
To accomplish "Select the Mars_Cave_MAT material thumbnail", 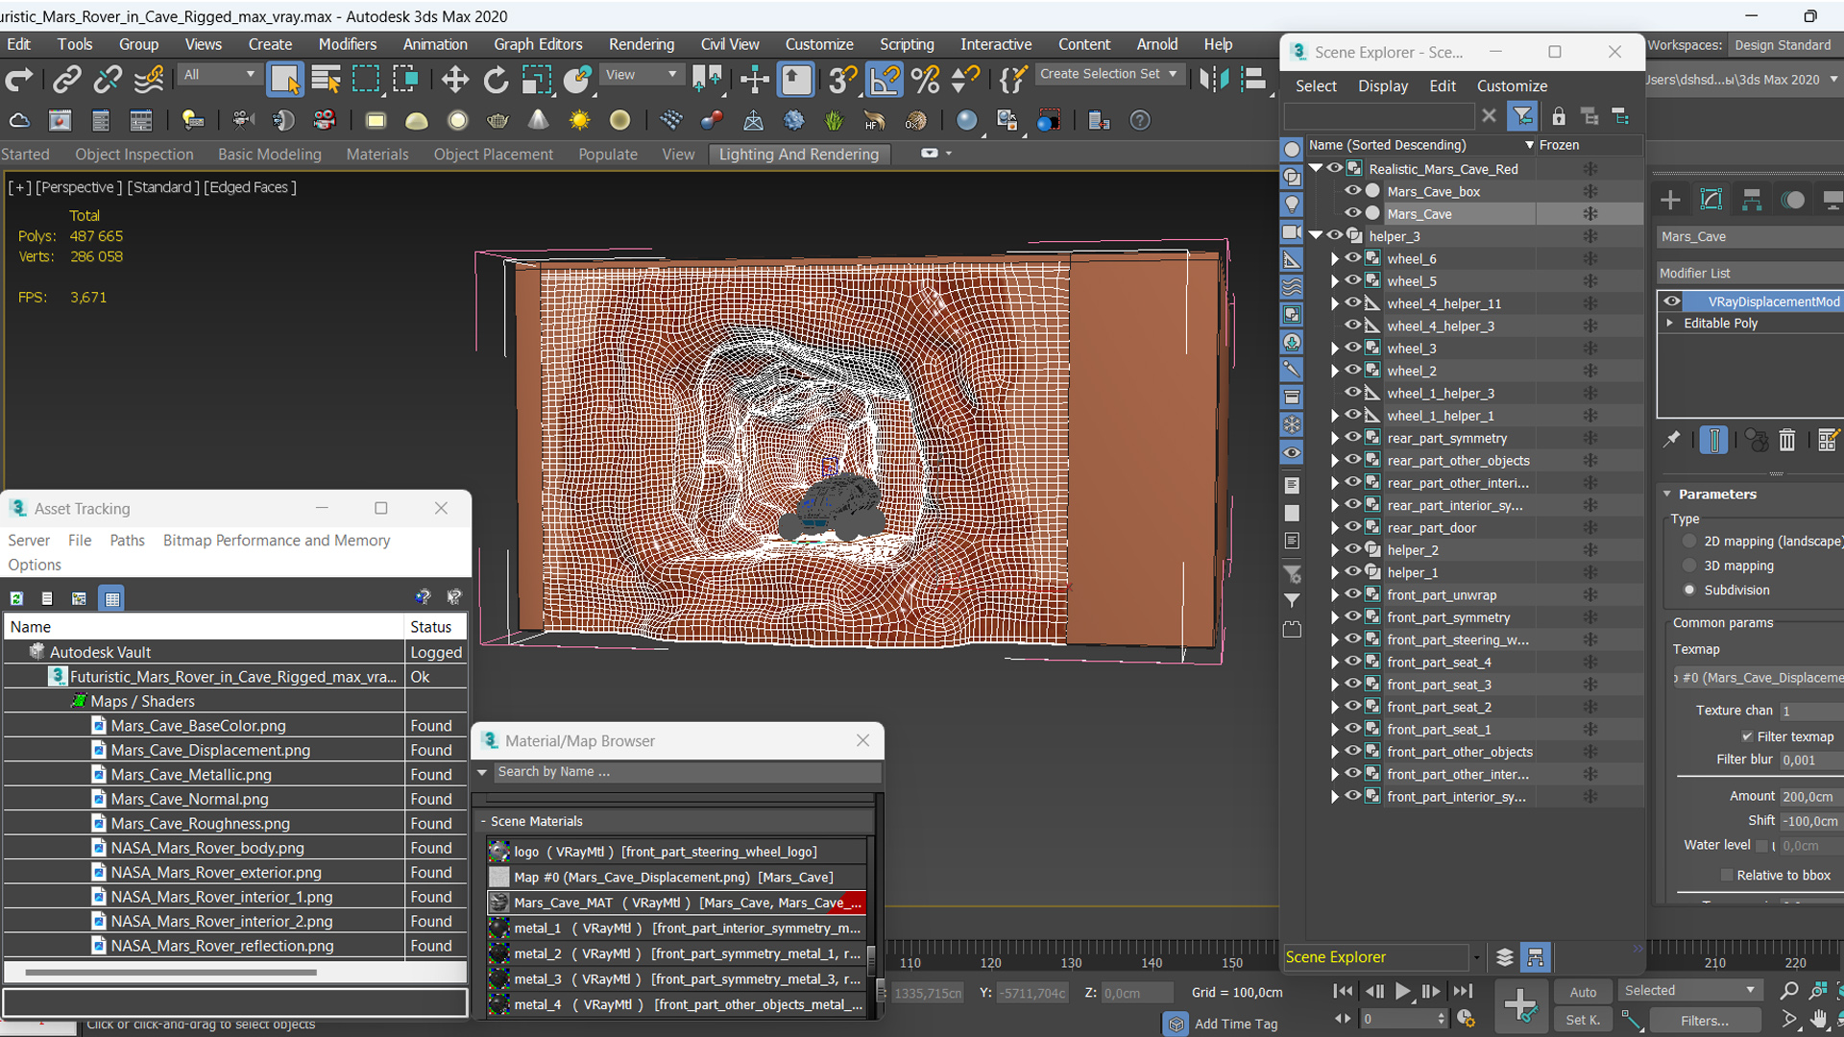I will 498,903.
